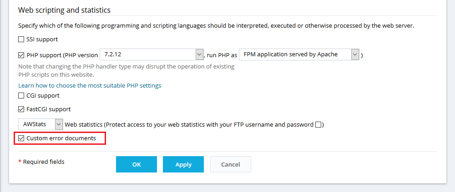Open the PHP version 7.2.12 dropdown
The height and width of the screenshot is (192, 455).
[x=151, y=54]
